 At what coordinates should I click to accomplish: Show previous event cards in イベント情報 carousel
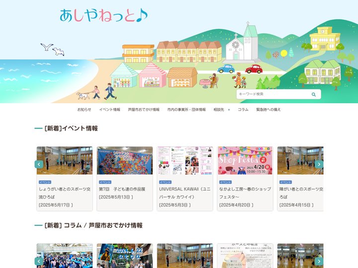tap(39, 164)
